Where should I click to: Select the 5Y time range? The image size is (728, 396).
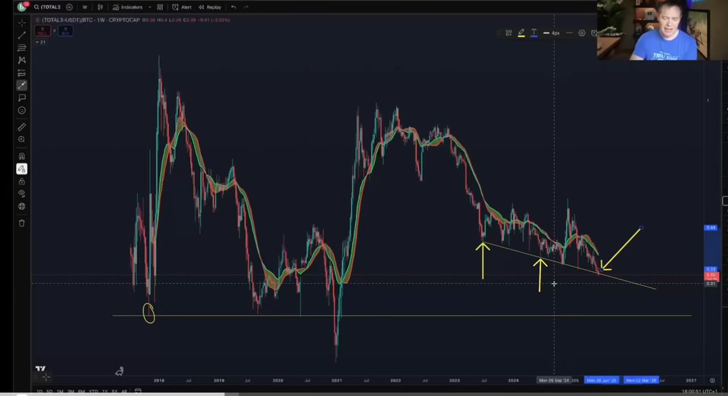(x=115, y=391)
